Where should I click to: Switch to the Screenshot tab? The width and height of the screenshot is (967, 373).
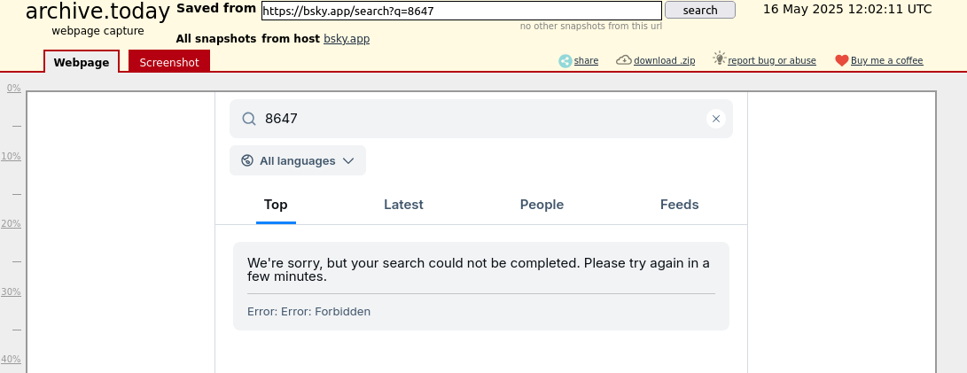pos(169,62)
